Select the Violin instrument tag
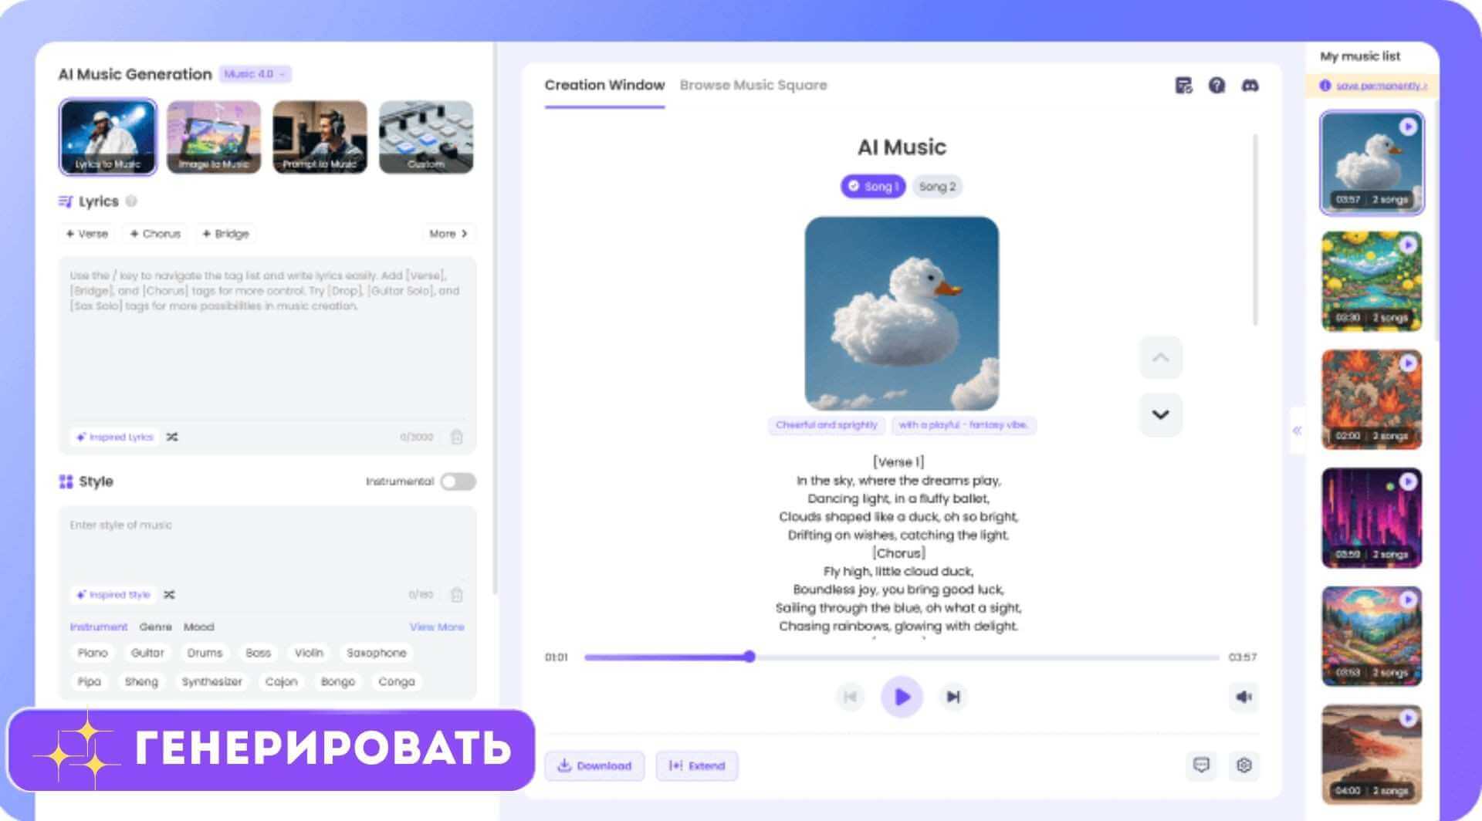The image size is (1482, 821). pyautogui.click(x=309, y=653)
